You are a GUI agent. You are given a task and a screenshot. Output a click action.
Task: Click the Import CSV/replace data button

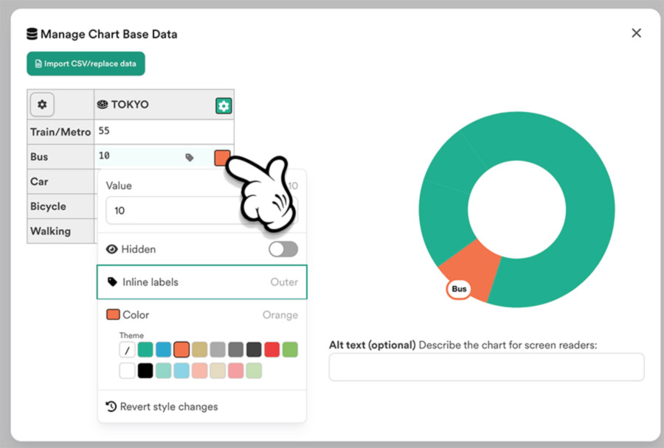pyautogui.click(x=86, y=64)
